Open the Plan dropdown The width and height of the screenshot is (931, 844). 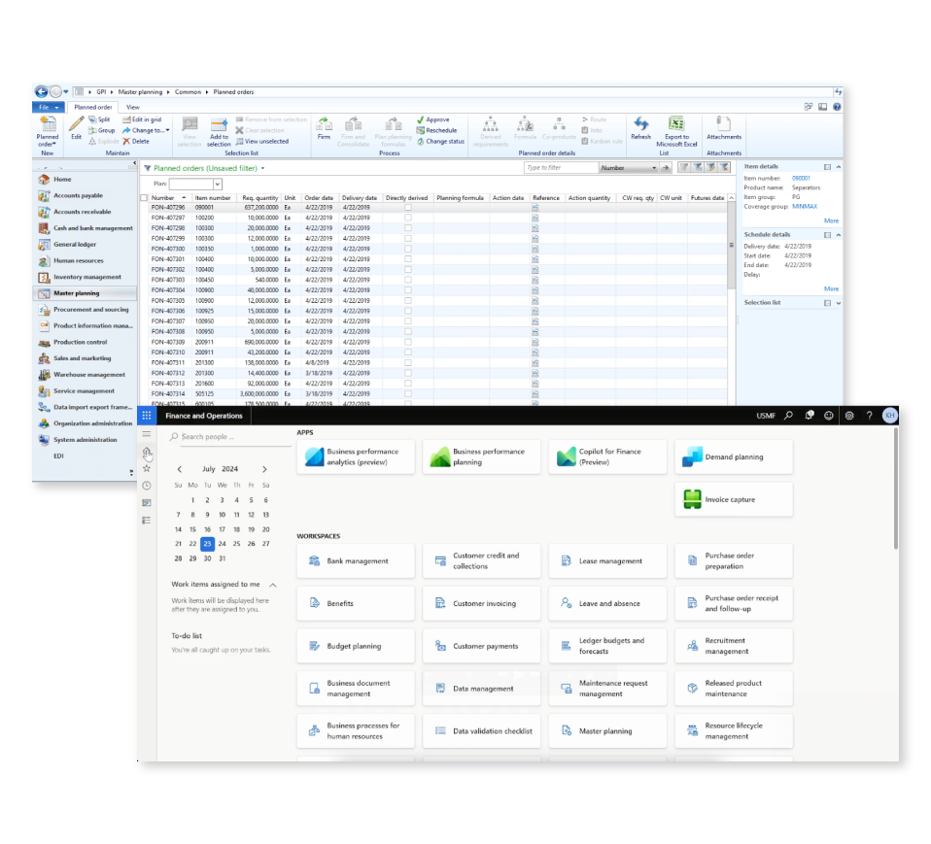point(218,184)
